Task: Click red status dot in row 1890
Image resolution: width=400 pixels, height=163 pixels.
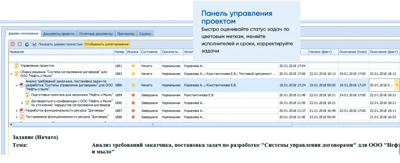Action: 133,103
